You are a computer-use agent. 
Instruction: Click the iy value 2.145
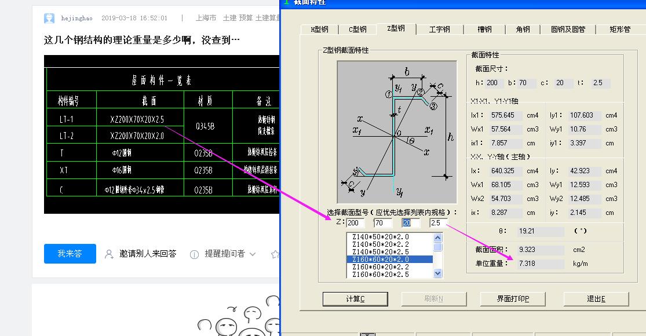point(585,213)
